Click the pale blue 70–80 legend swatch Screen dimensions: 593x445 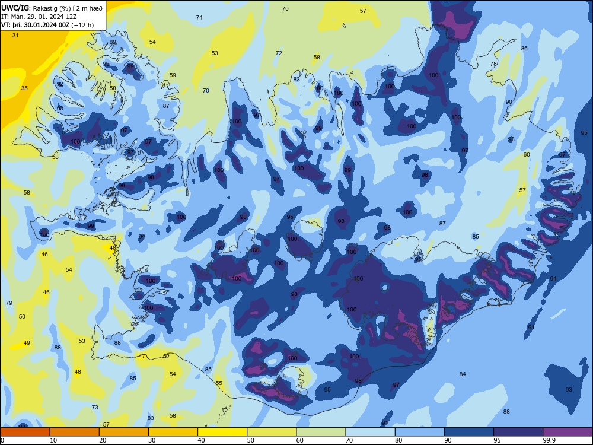371,432
